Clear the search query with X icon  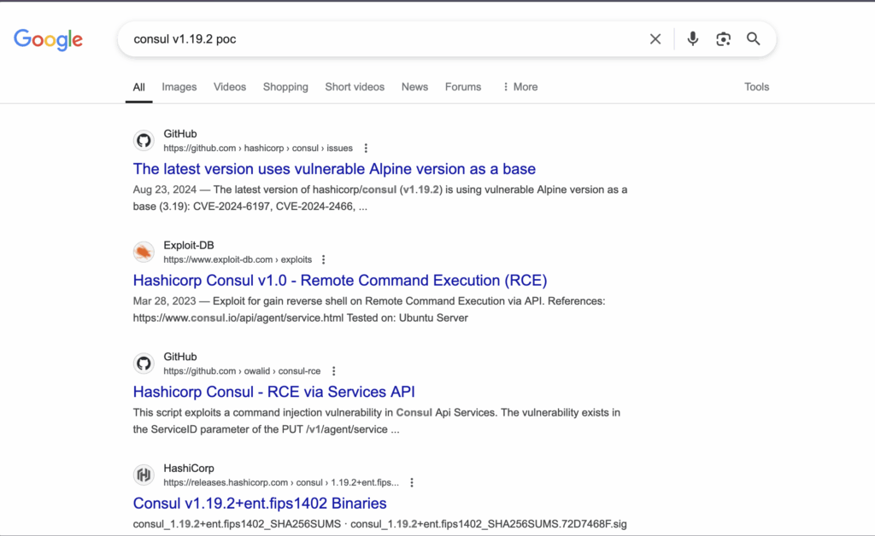[655, 39]
